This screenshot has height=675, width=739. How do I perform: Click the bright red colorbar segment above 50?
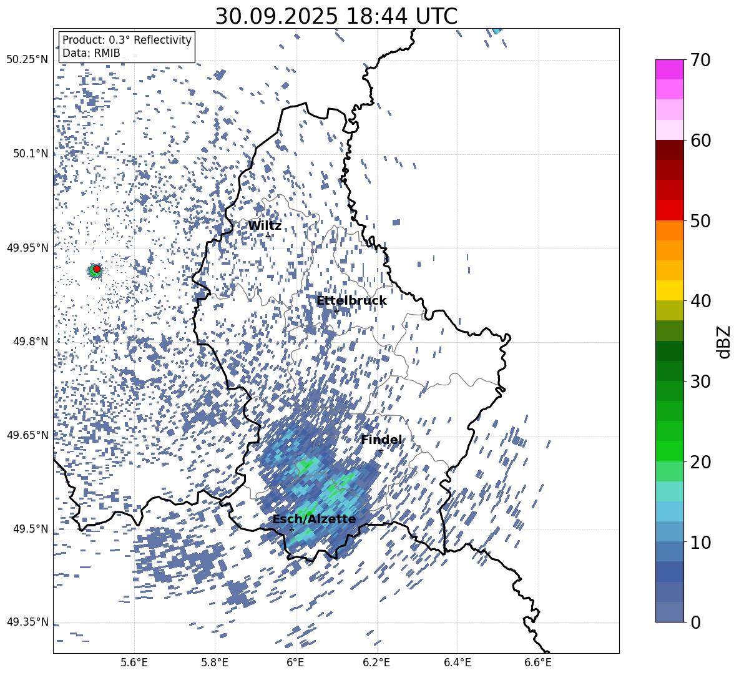point(669,210)
